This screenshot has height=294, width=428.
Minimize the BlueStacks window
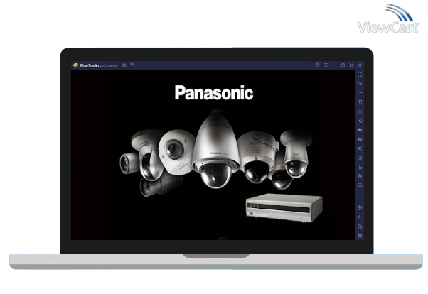coord(334,65)
